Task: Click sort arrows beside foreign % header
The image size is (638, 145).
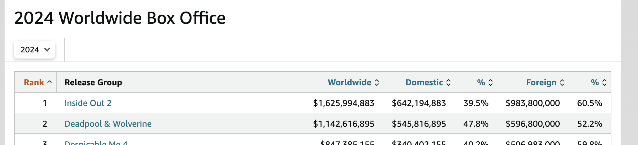Action: point(604,83)
